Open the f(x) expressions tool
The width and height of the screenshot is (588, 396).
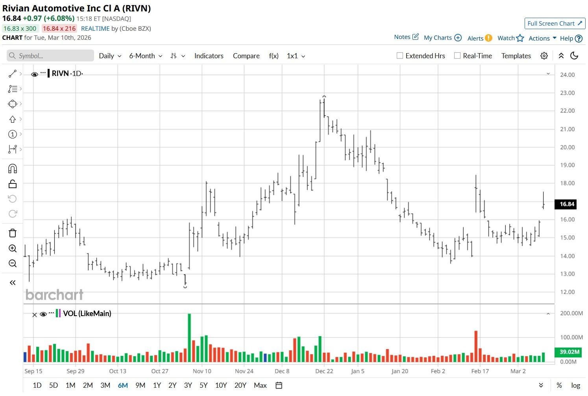274,56
